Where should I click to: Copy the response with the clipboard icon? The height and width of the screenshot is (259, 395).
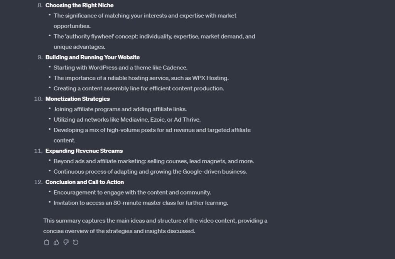pos(47,242)
